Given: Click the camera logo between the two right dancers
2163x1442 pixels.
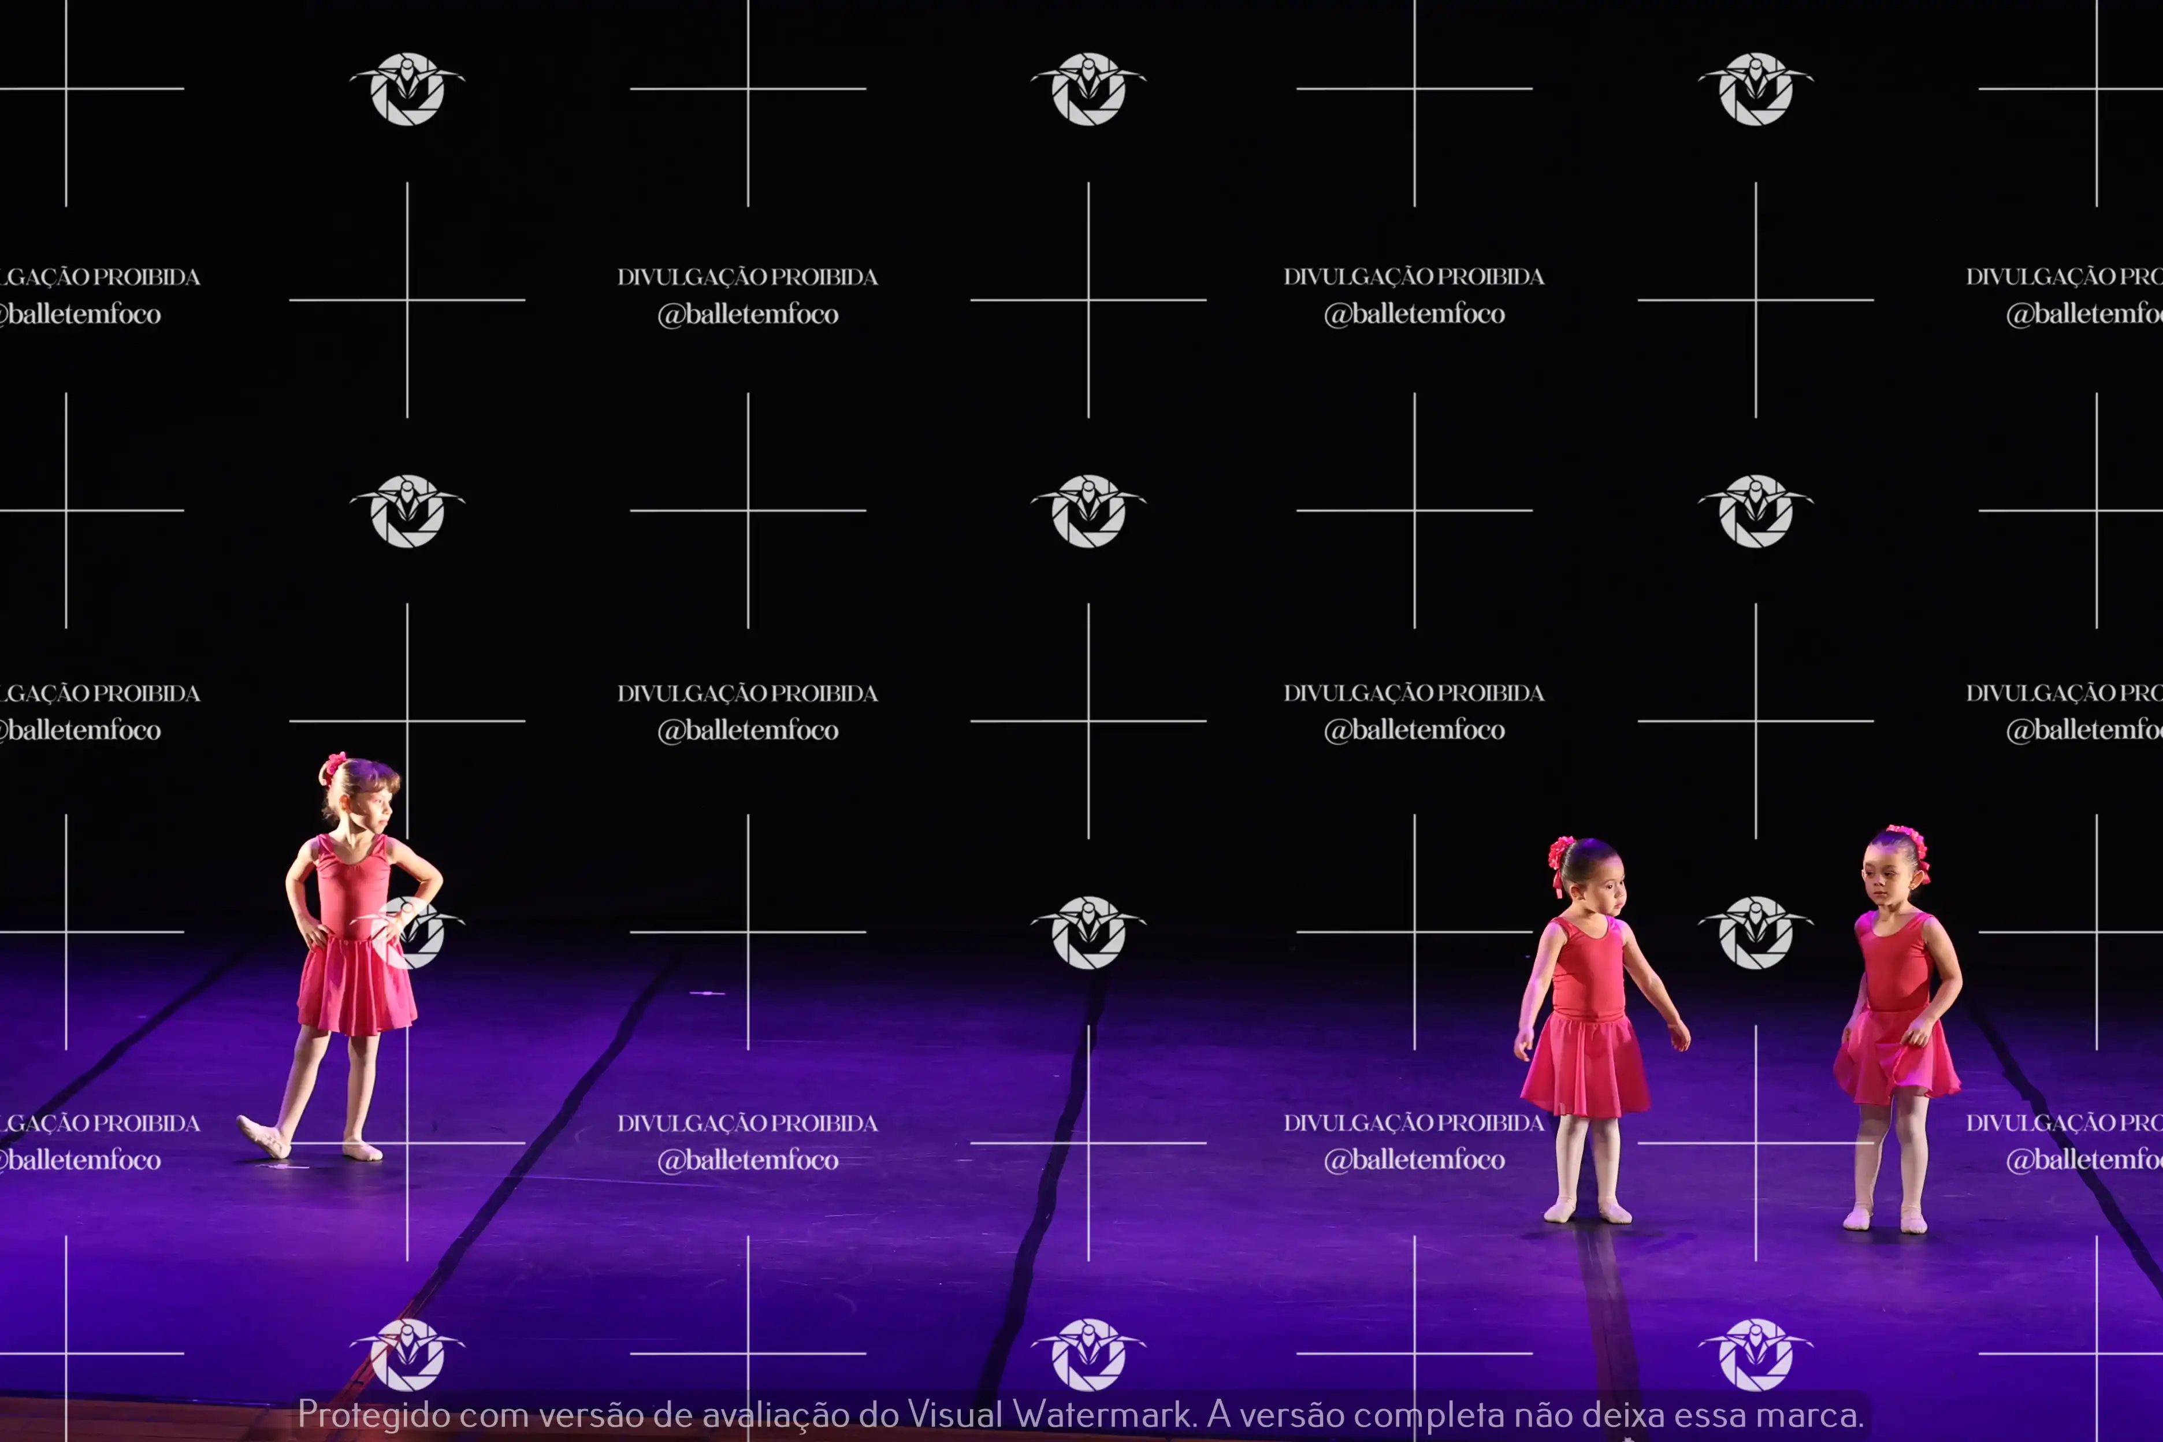Looking at the screenshot, I should 1755,932.
